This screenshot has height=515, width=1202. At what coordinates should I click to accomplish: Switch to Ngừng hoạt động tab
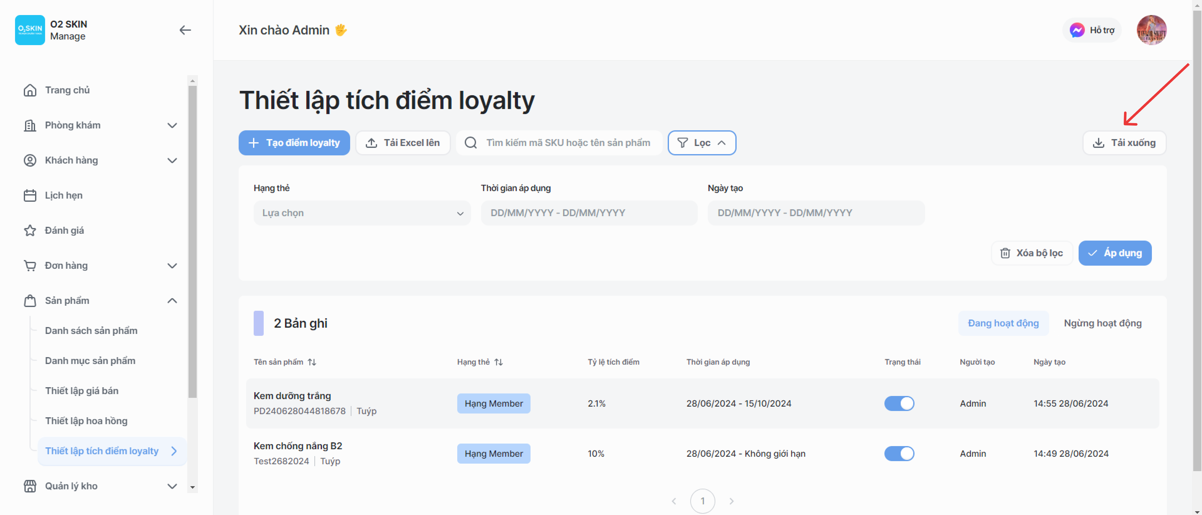click(x=1102, y=323)
